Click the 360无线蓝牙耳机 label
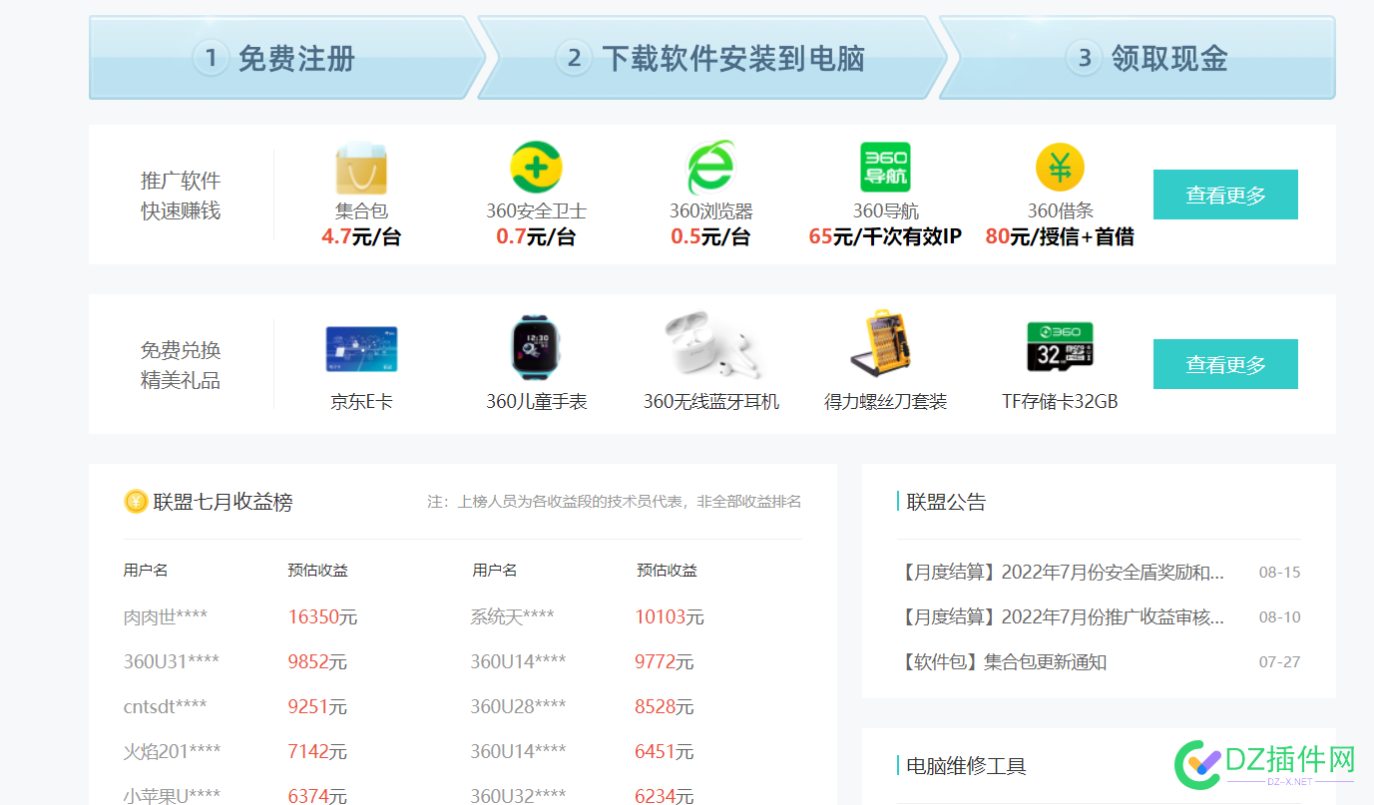Image resolution: width=1374 pixels, height=805 pixels. (710, 402)
